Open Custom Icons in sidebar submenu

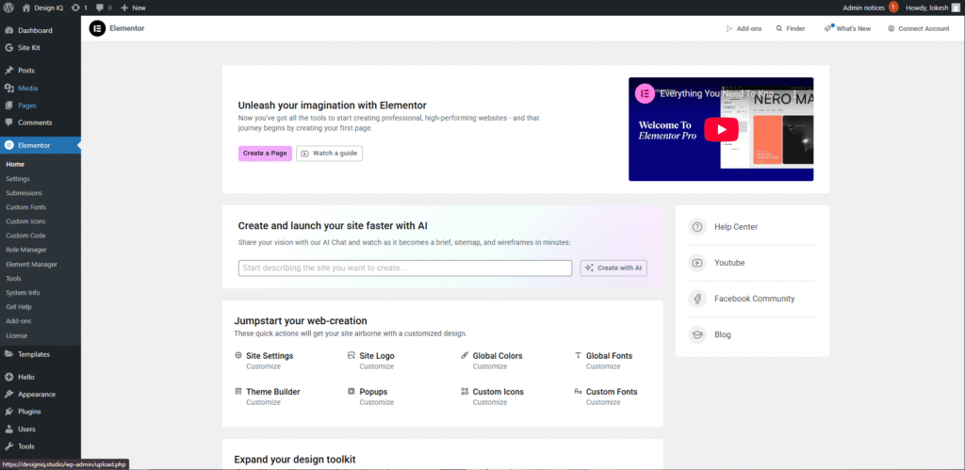[25, 221]
